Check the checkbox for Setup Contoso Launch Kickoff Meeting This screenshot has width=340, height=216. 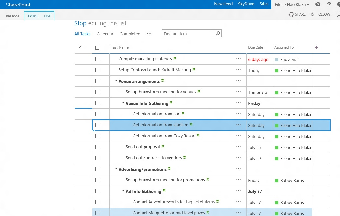[97, 70]
